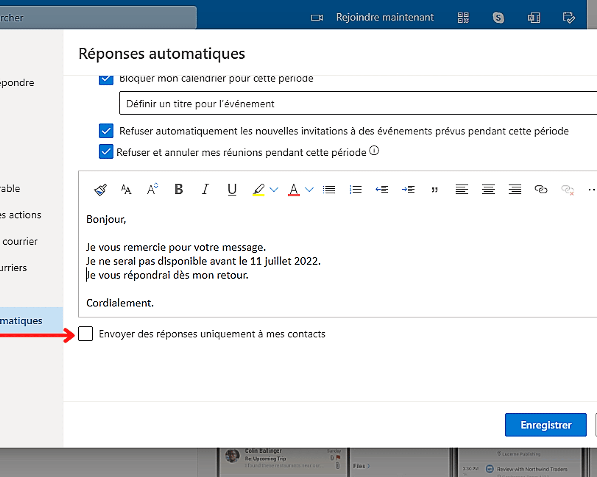Increase the paragraph indent
This screenshot has width=597, height=477.
408,190
